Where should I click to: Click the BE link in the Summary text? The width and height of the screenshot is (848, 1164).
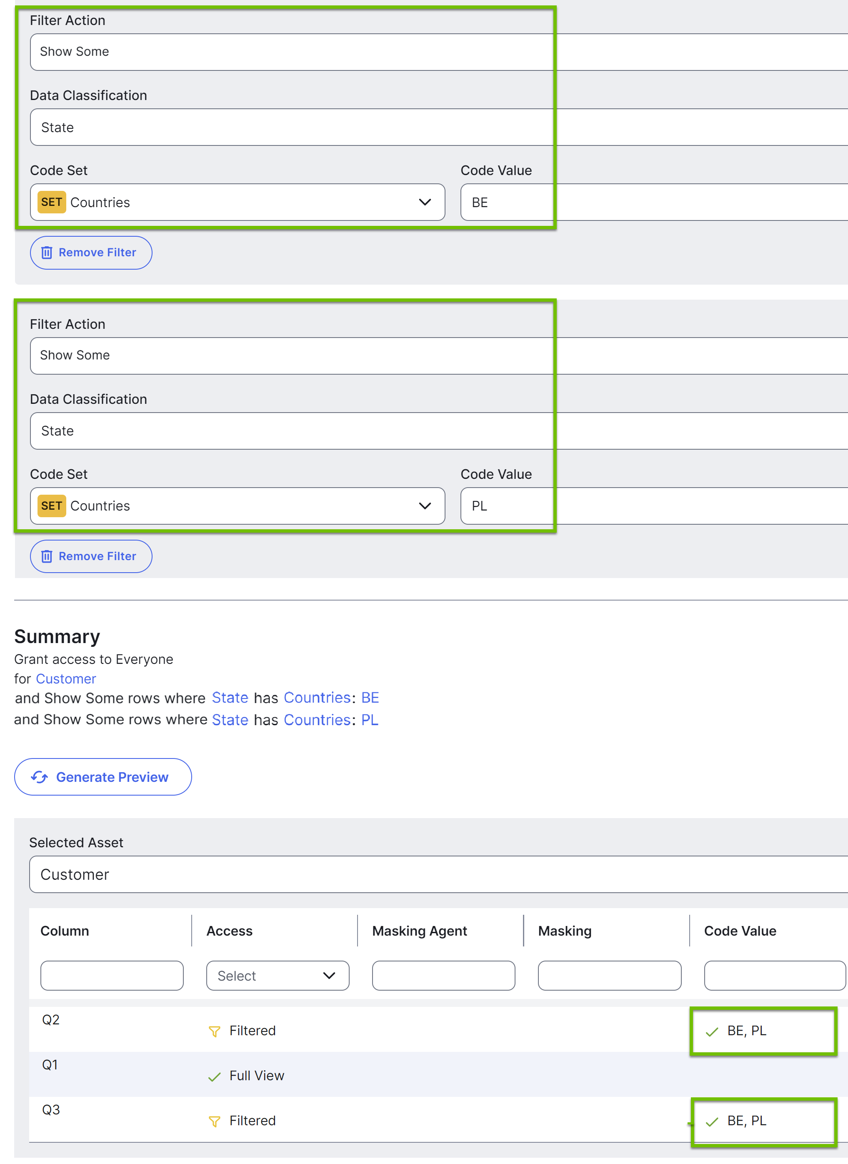click(x=370, y=698)
